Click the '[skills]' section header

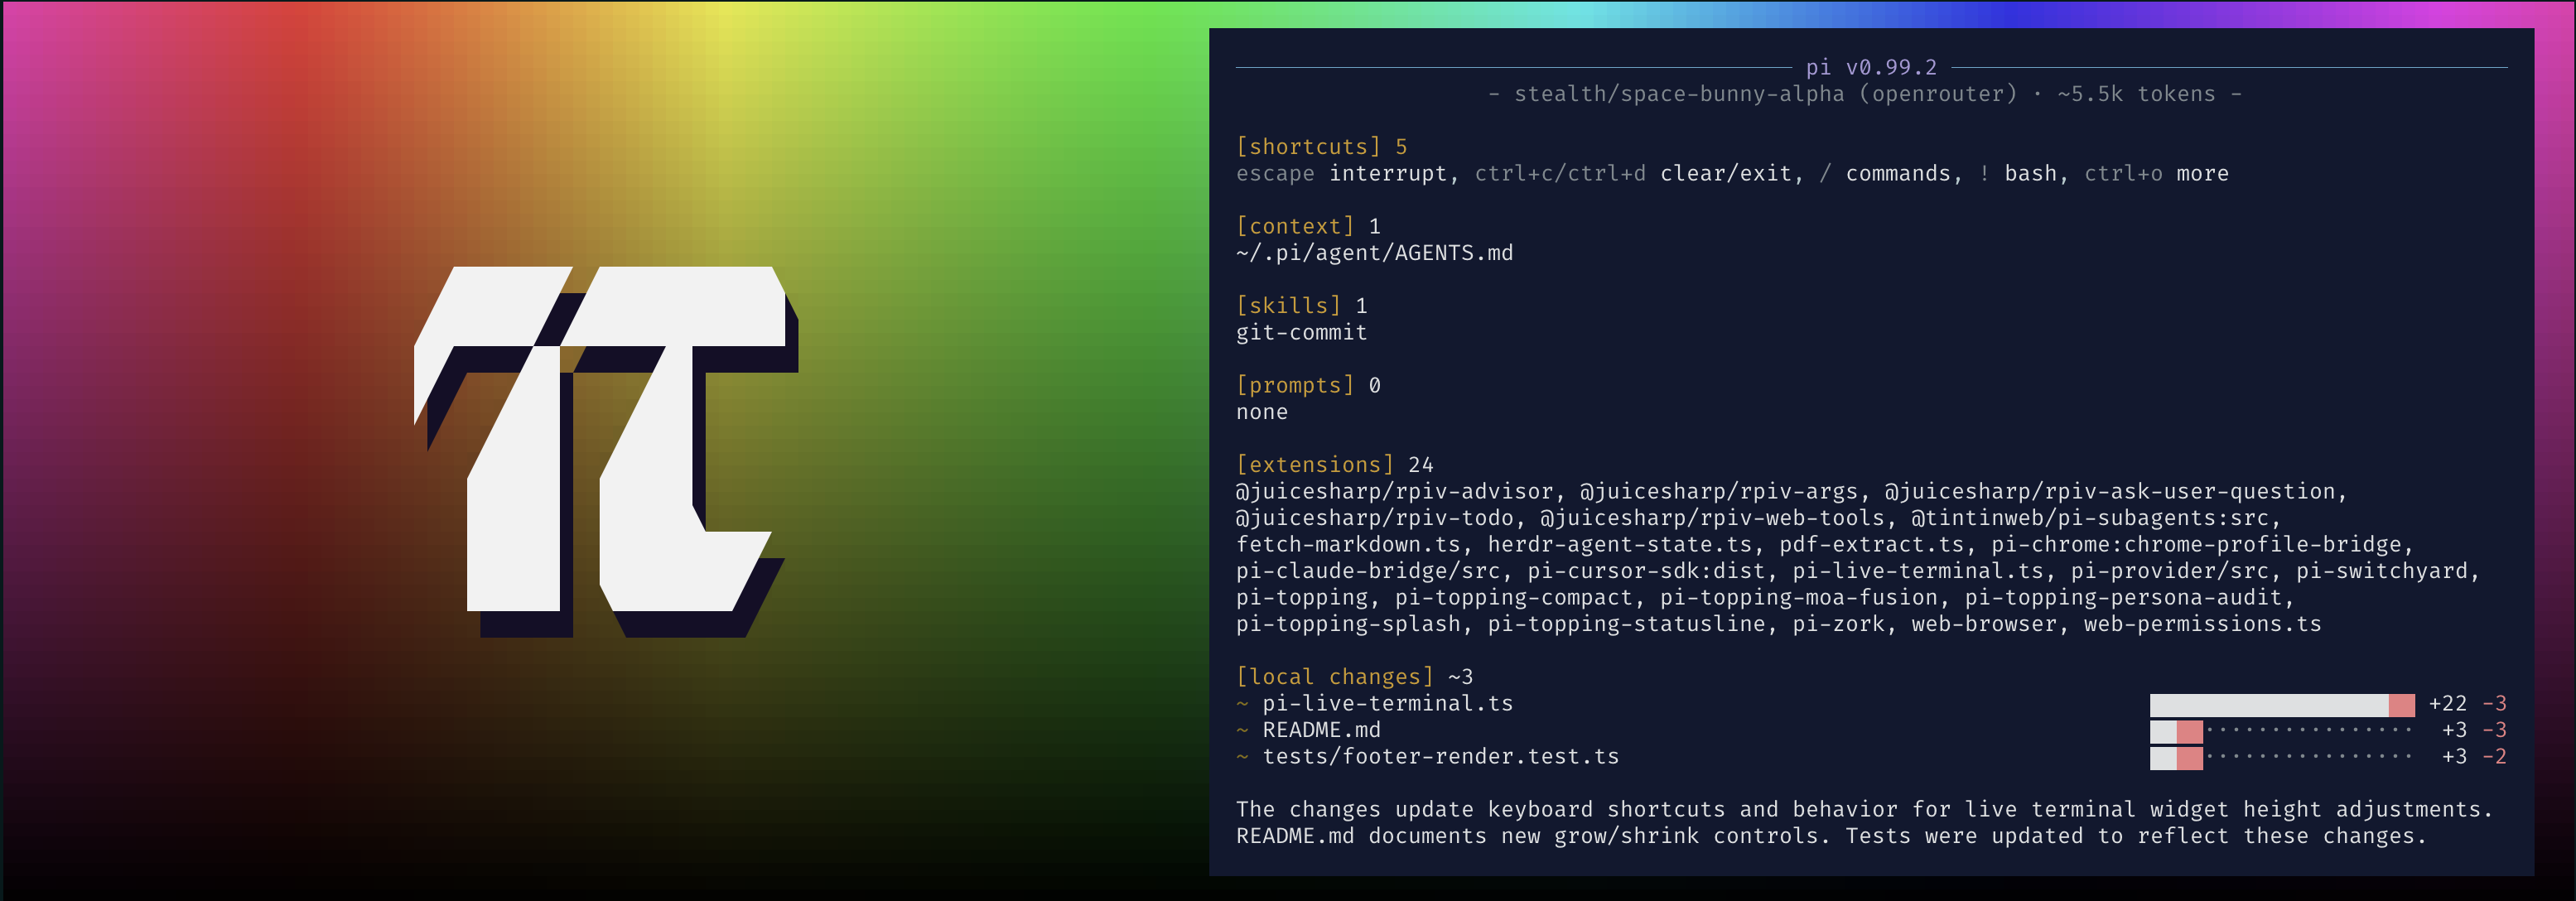click(1288, 306)
